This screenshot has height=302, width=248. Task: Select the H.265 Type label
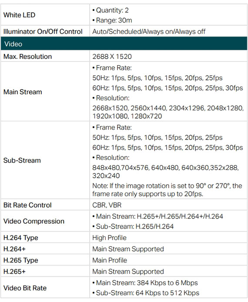20,260
